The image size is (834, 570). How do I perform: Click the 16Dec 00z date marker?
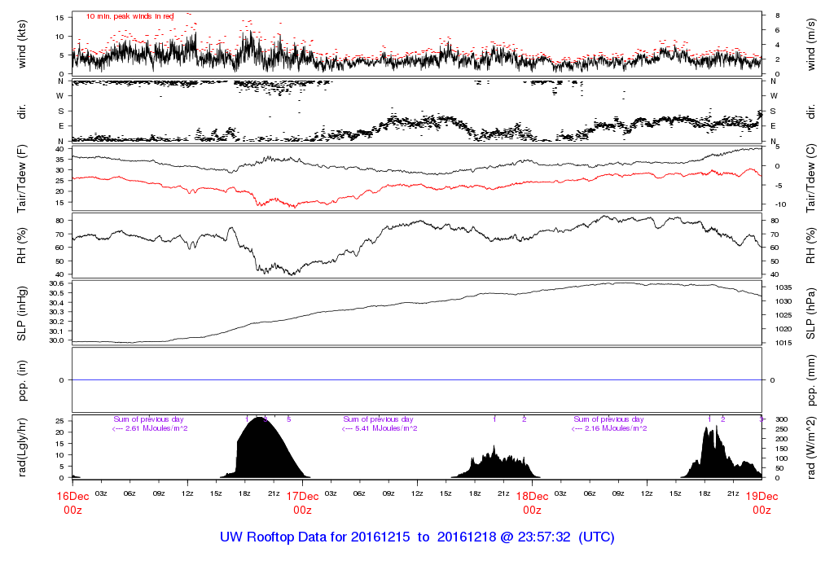click(72, 502)
